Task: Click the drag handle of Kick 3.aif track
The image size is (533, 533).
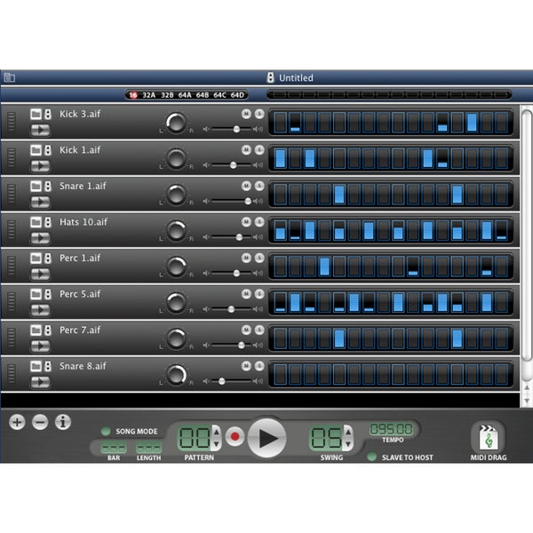Action: [12, 122]
